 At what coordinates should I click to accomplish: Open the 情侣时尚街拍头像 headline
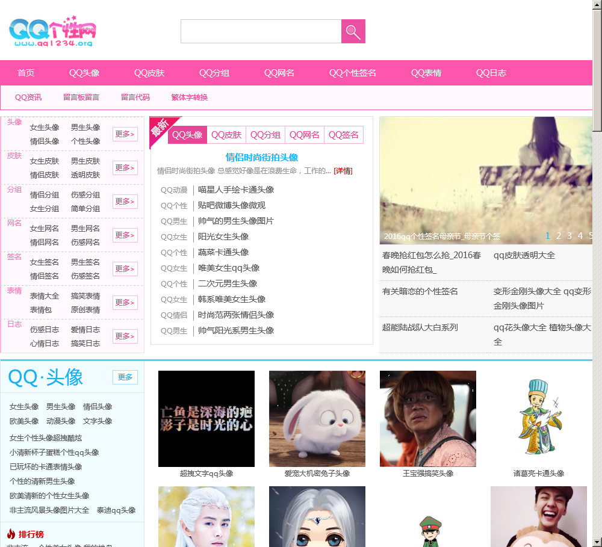pos(262,158)
